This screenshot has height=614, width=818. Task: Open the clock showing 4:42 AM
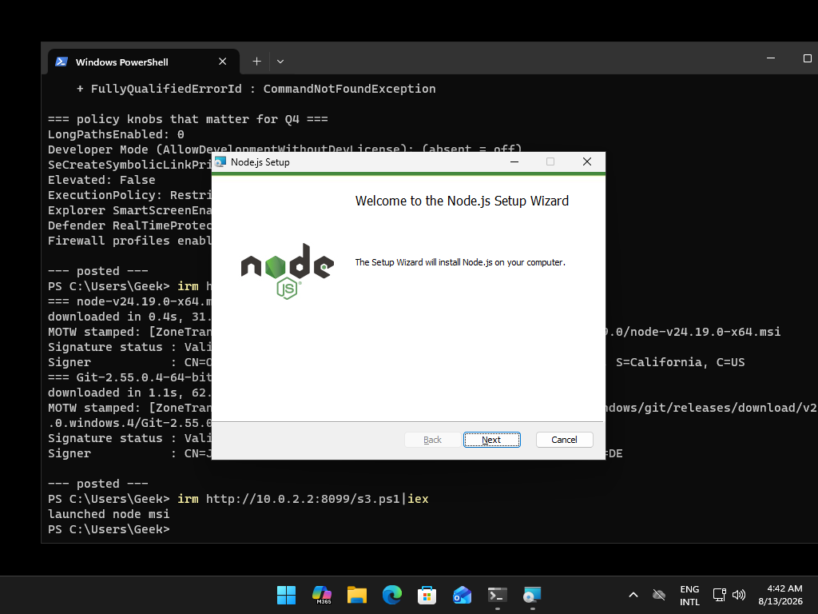point(780,595)
